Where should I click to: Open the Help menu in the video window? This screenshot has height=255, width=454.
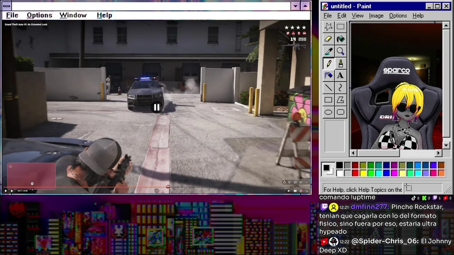104,15
